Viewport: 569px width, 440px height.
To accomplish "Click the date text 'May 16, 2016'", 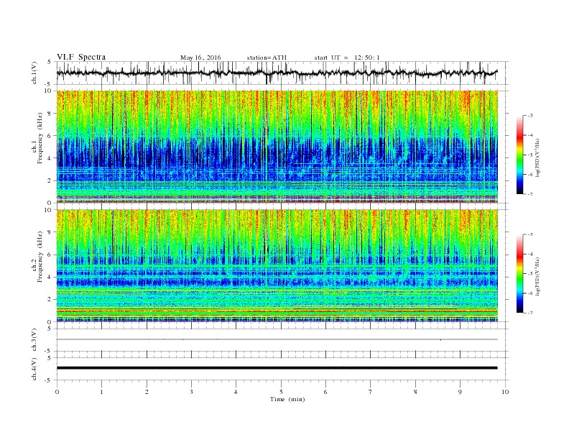I will [200, 58].
